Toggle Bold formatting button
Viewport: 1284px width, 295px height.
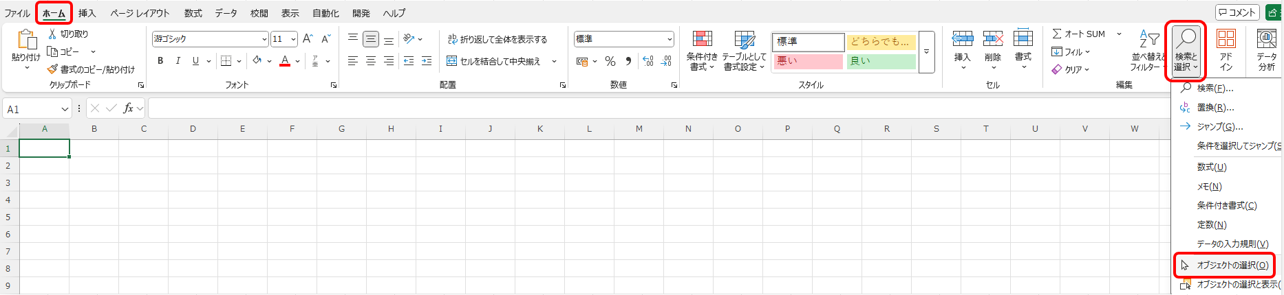(160, 61)
